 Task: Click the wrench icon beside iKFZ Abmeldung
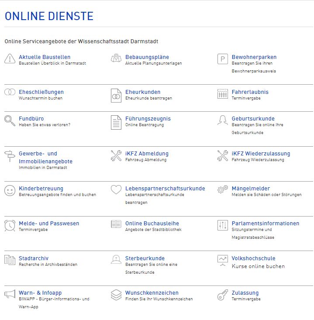pos(116,156)
